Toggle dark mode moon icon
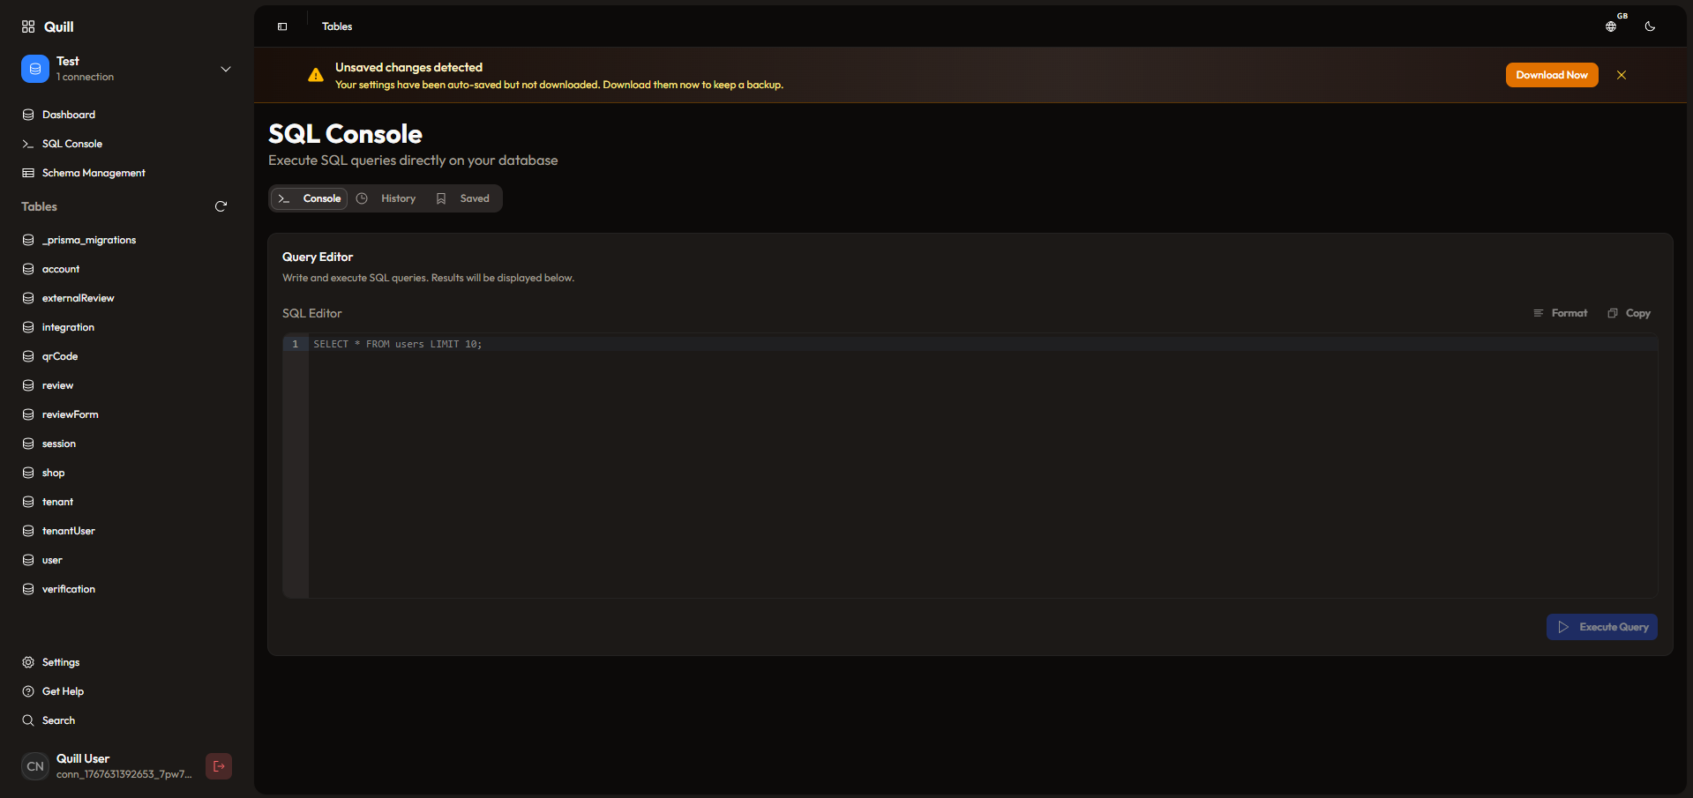Screen dimensions: 1693x798 (1650, 26)
